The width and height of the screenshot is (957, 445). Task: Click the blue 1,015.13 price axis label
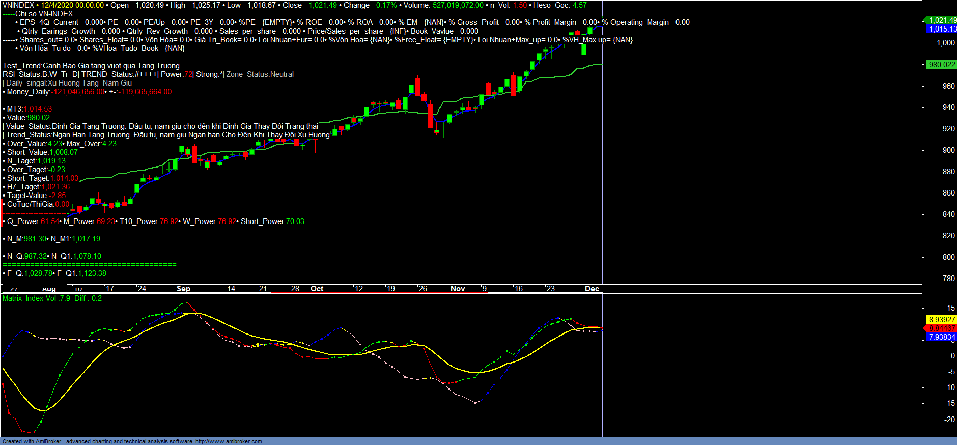tap(942, 29)
